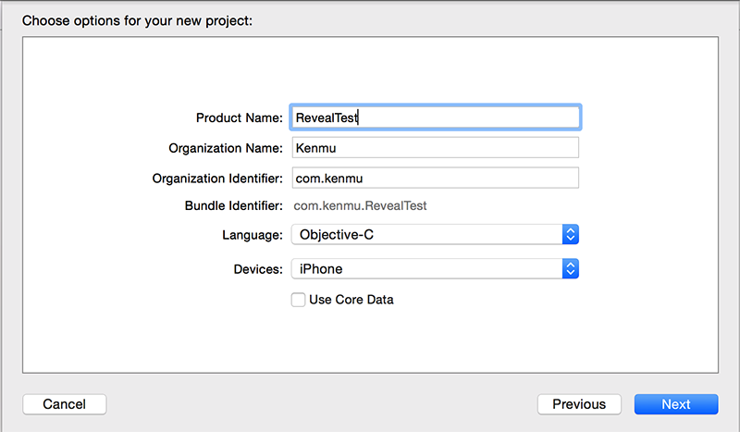Screen dimensions: 740x432
Task: Click the Use Core Data label text
Action: (351, 300)
